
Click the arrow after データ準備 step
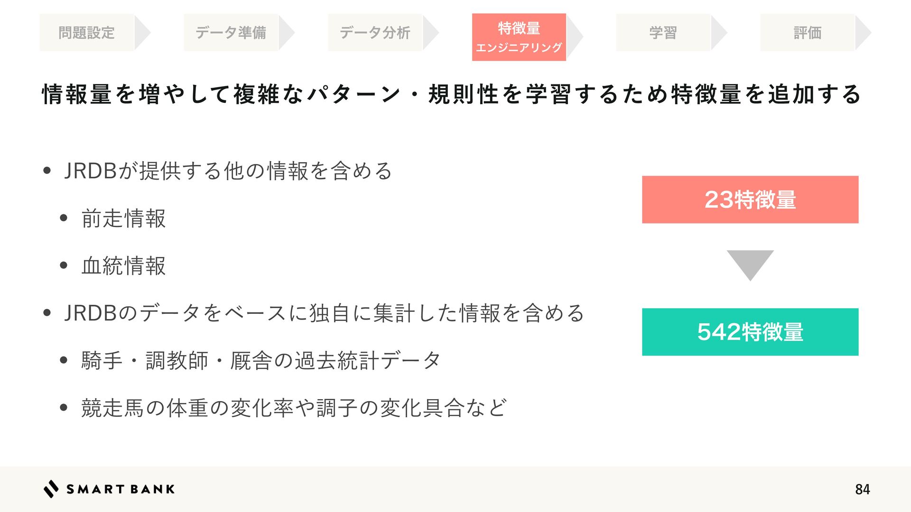click(286, 33)
